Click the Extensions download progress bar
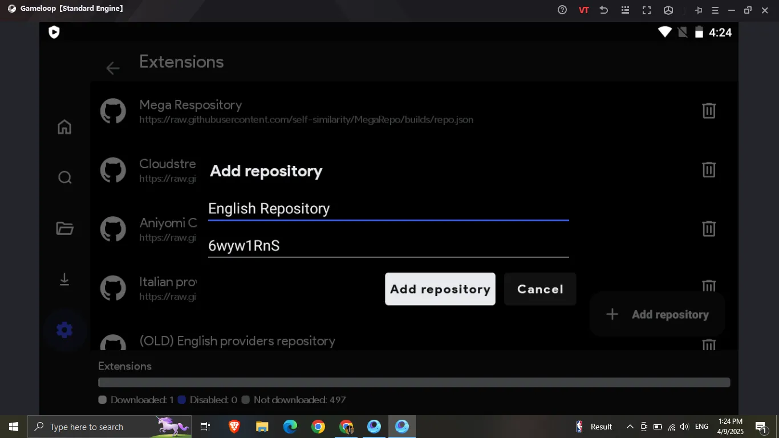 tap(413, 383)
